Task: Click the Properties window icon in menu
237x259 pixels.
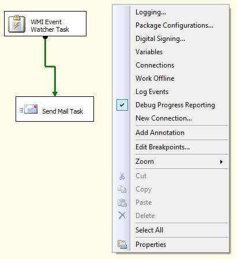Action: 122,245
